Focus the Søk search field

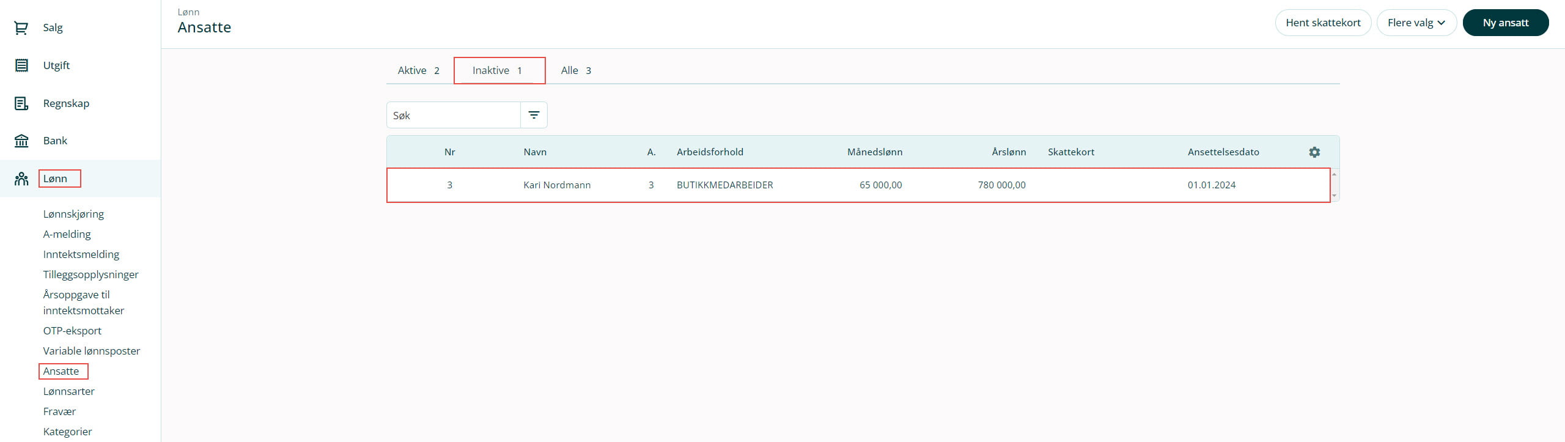pyautogui.click(x=454, y=115)
